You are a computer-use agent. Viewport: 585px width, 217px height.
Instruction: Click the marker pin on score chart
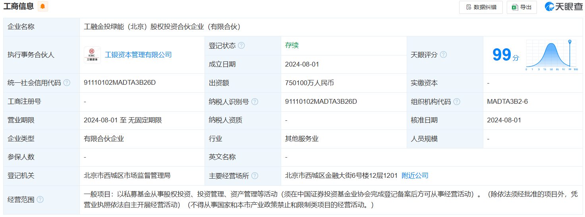[570, 42]
